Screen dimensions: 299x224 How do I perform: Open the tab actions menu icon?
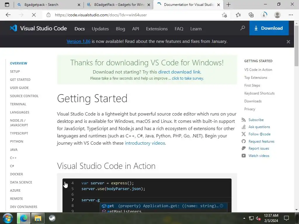pyautogui.click(x=7, y=5)
